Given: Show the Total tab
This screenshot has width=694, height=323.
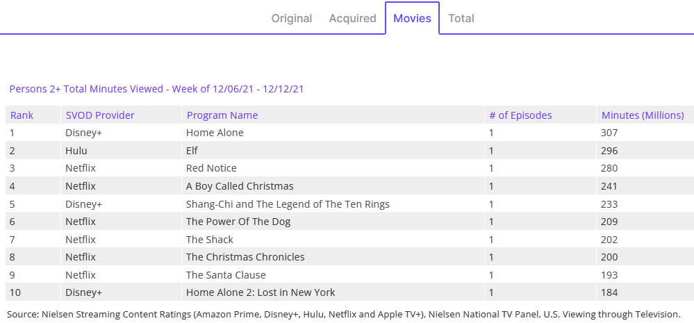Looking at the screenshot, I should coord(461,19).
